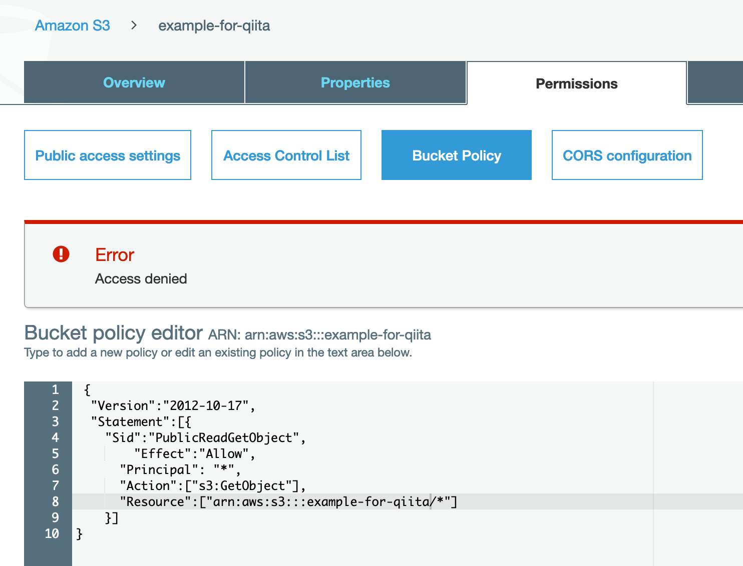Select the example-for-qiita breadcrumb

(214, 25)
